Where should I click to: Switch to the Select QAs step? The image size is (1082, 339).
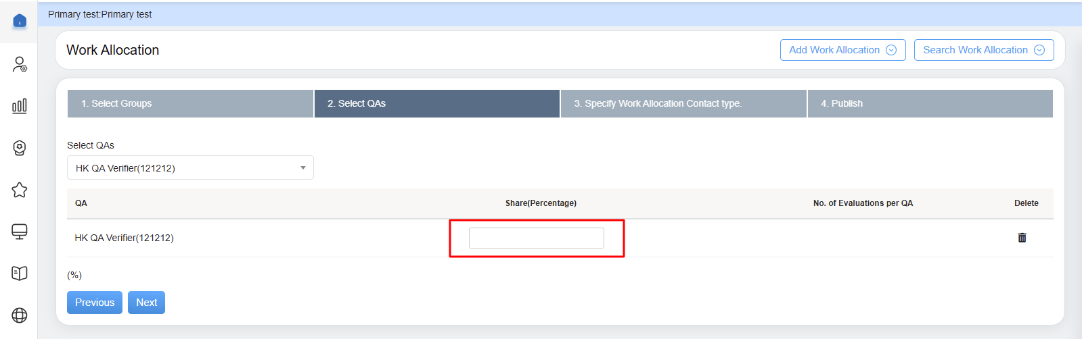[x=436, y=103]
